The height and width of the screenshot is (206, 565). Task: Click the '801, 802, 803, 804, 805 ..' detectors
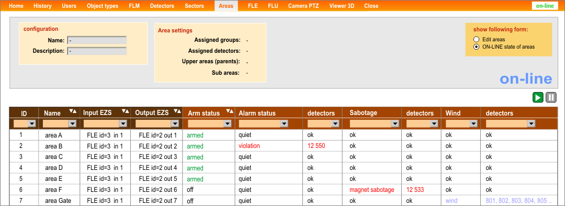[519, 201]
